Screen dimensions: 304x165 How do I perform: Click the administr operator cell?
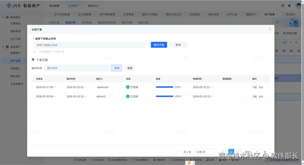[102, 87]
